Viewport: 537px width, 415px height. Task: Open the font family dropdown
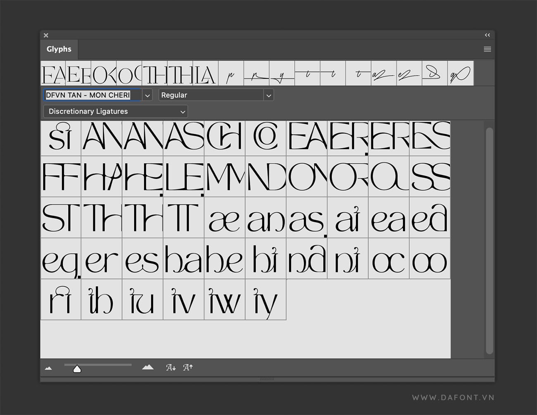pos(147,95)
